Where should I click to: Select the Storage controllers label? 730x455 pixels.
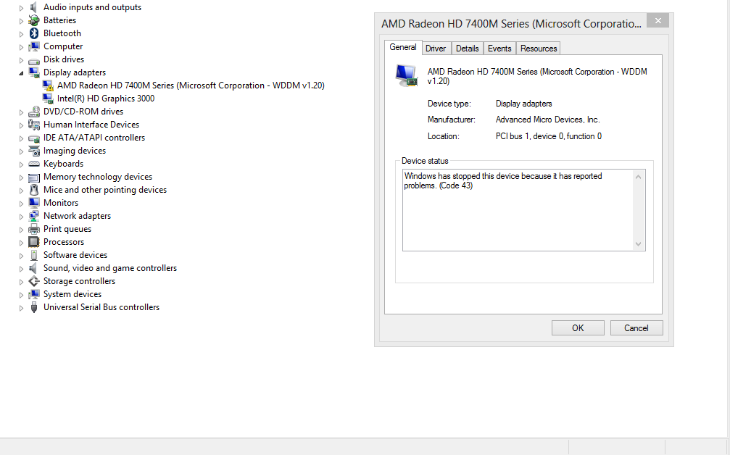[79, 281]
